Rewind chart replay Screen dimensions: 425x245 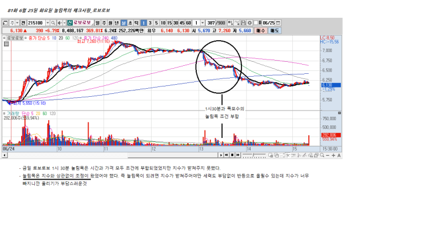coord(227,155)
